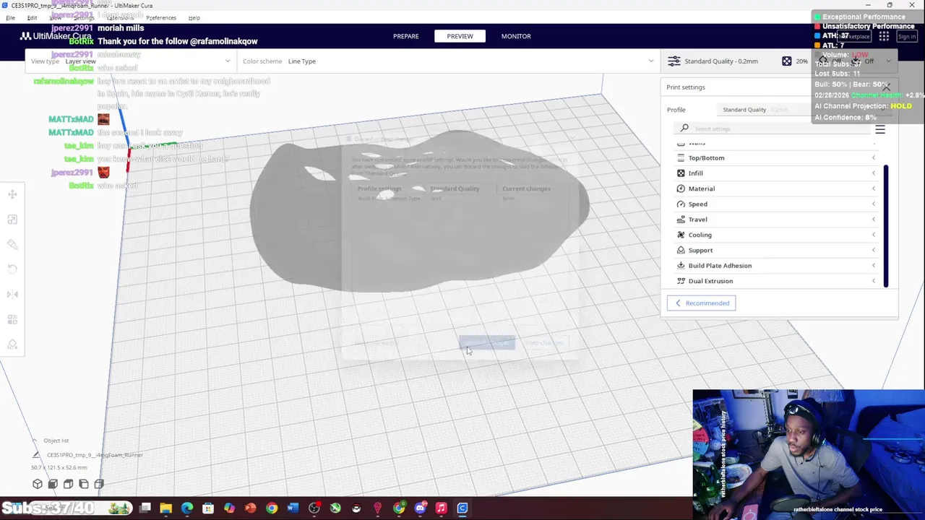Open Task View from the taskbar
The width and height of the screenshot is (925, 520).
pos(145,508)
